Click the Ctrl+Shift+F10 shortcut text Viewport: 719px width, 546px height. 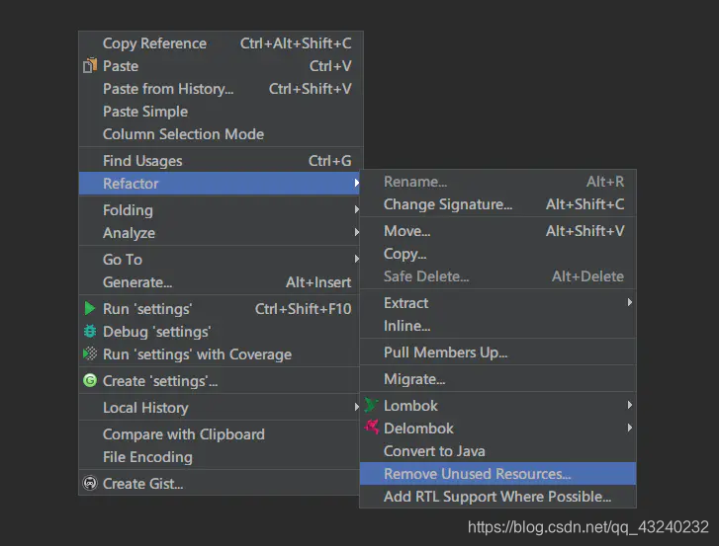[x=303, y=309]
